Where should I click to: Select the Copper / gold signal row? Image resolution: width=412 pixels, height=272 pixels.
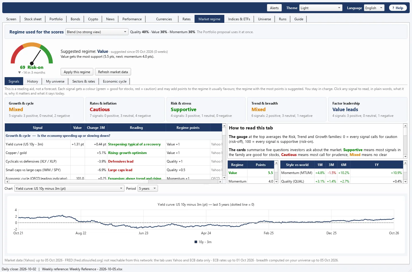(114, 153)
